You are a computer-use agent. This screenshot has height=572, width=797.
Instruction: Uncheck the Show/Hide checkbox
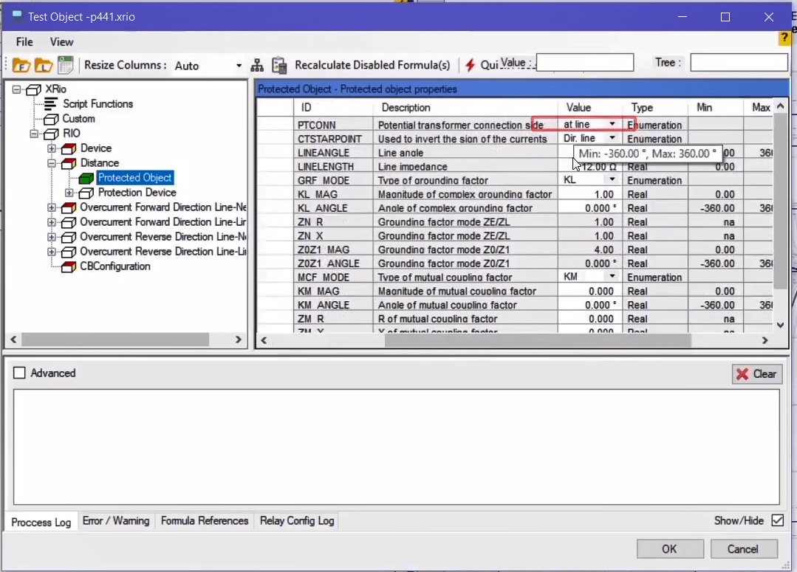coord(777,520)
